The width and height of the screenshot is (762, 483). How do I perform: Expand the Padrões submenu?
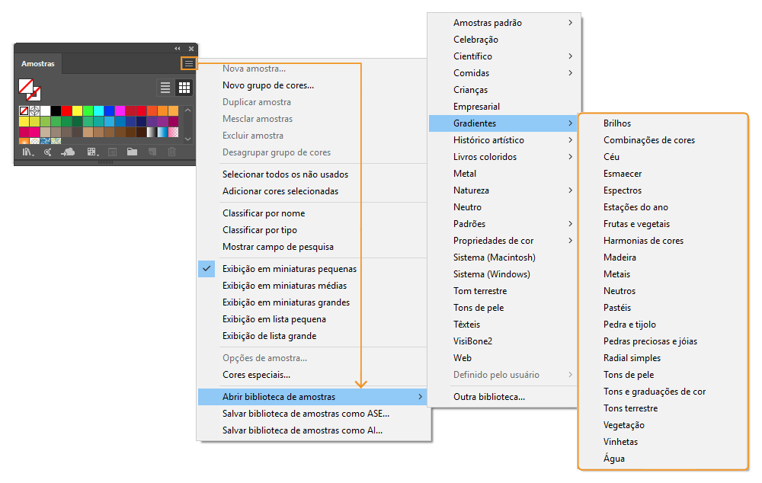click(503, 224)
